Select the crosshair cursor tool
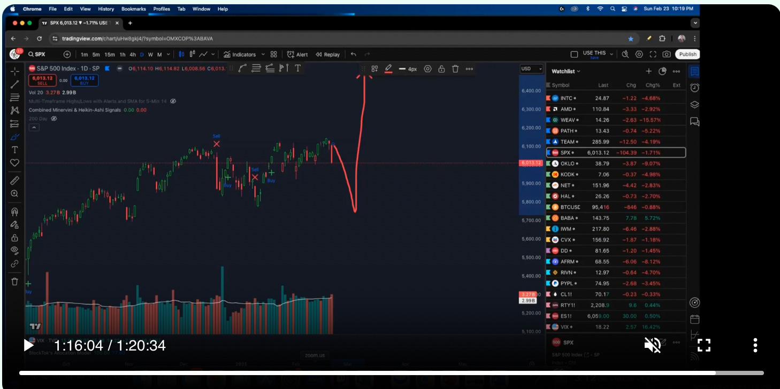Image resolution: width=780 pixels, height=389 pixels. (x=14, y=71)
